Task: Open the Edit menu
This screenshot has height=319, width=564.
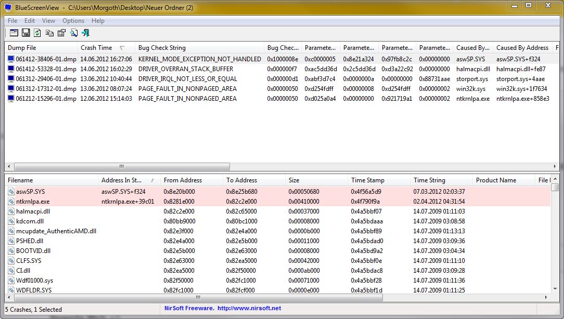Action: click(30, 20)
